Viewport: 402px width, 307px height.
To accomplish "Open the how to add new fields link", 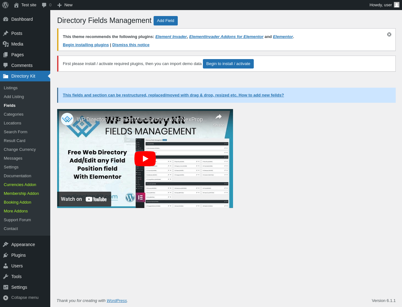I will [173, 95].
